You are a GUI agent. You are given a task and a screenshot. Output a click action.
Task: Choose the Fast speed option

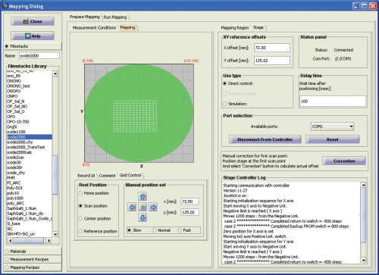pos(180,230)
